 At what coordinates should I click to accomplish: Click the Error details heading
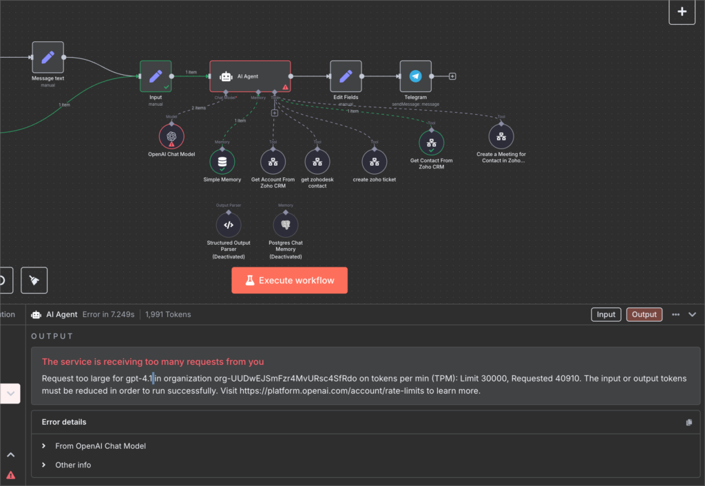tap(64, 422)
